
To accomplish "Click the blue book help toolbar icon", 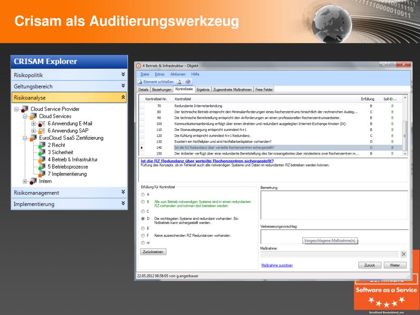I will pyautogui.click(x=188, y=82).
